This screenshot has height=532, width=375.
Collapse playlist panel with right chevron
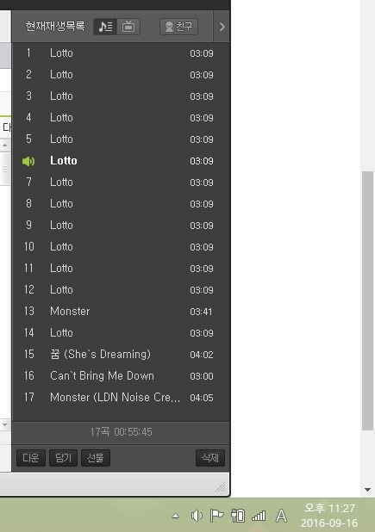click(222, 27)
